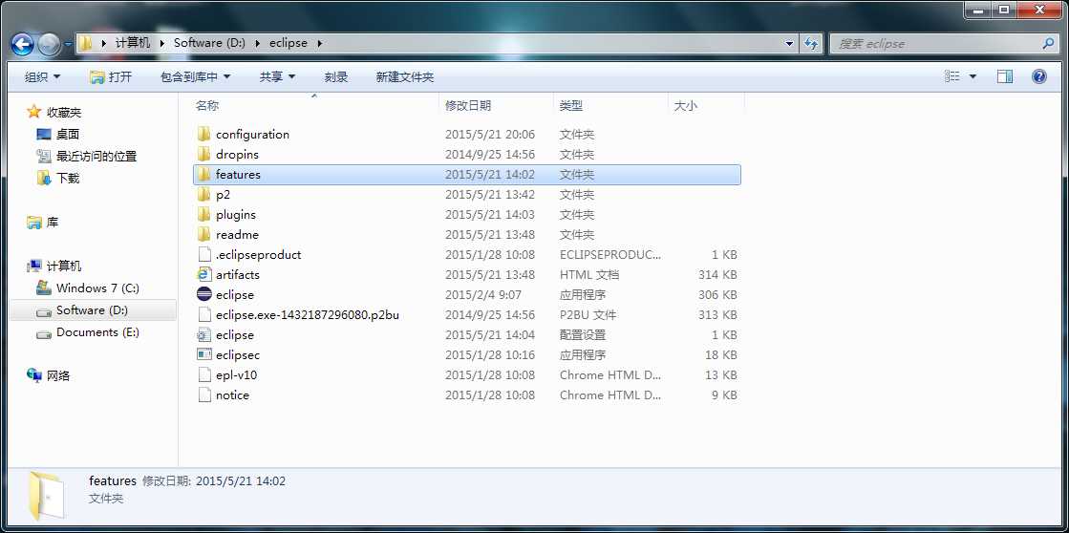This screenshot has height=533, width=1069.
Task: Select 桌面 in the favorites list
Action: coord(68,135)
